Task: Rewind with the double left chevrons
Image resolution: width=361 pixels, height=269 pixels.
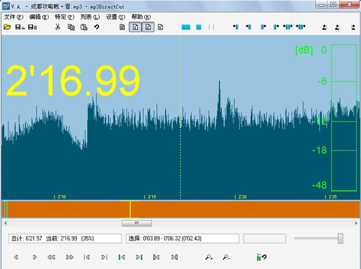Action: (x=51, y=257)
